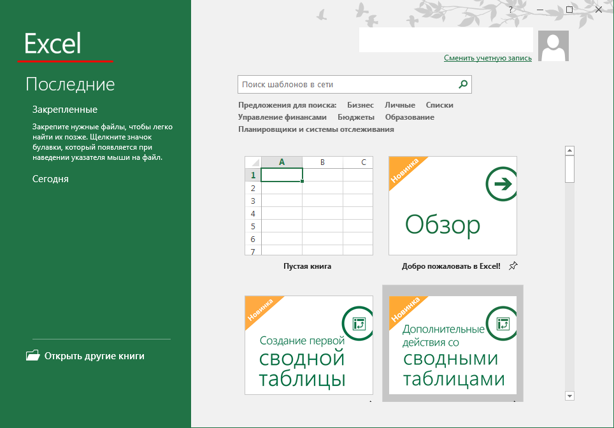Click the search magnifier icon
Image resolution: width=614 pixels, height=428 pixels.
(463, 84)
